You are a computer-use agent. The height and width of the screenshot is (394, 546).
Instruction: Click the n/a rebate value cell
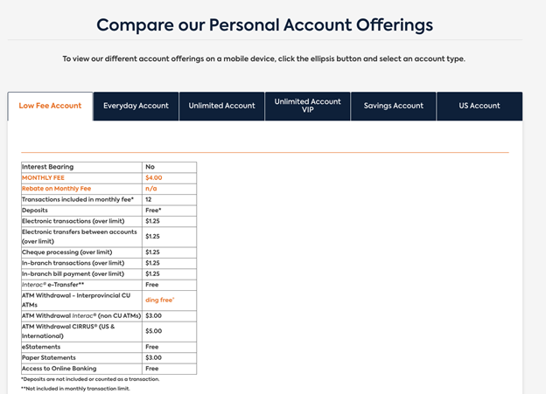(x=169, y=189)
